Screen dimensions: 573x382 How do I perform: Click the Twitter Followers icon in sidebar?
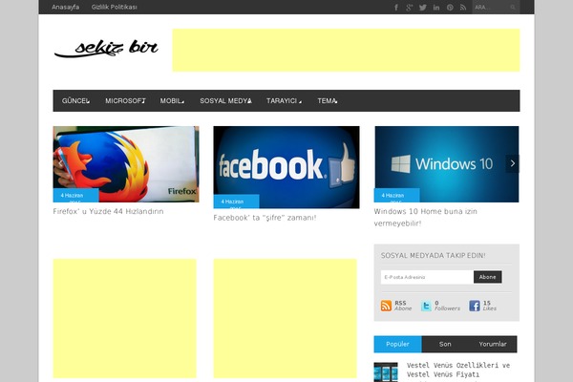point(426,306)
